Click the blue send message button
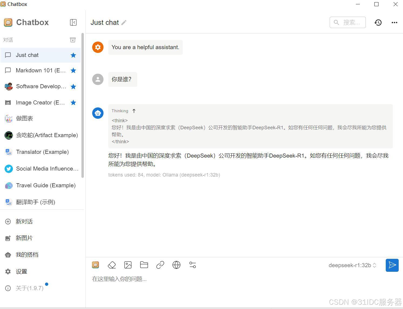This screenshot has width=403, height=309. [x=392, y=265]
